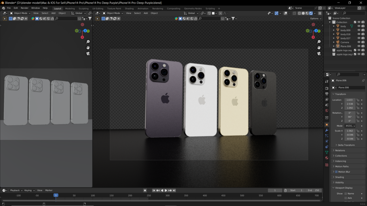This screenshot has width=367, height=206.
Task: Open the Tool properties tab
Action: (x=327, y=81)
